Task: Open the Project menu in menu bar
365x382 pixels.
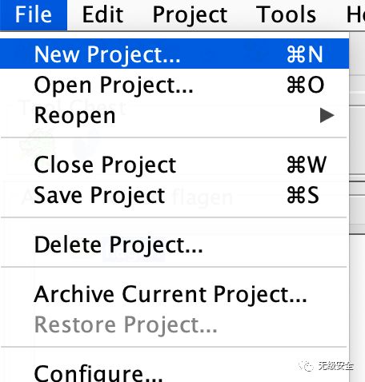Action: coord(190,14)
